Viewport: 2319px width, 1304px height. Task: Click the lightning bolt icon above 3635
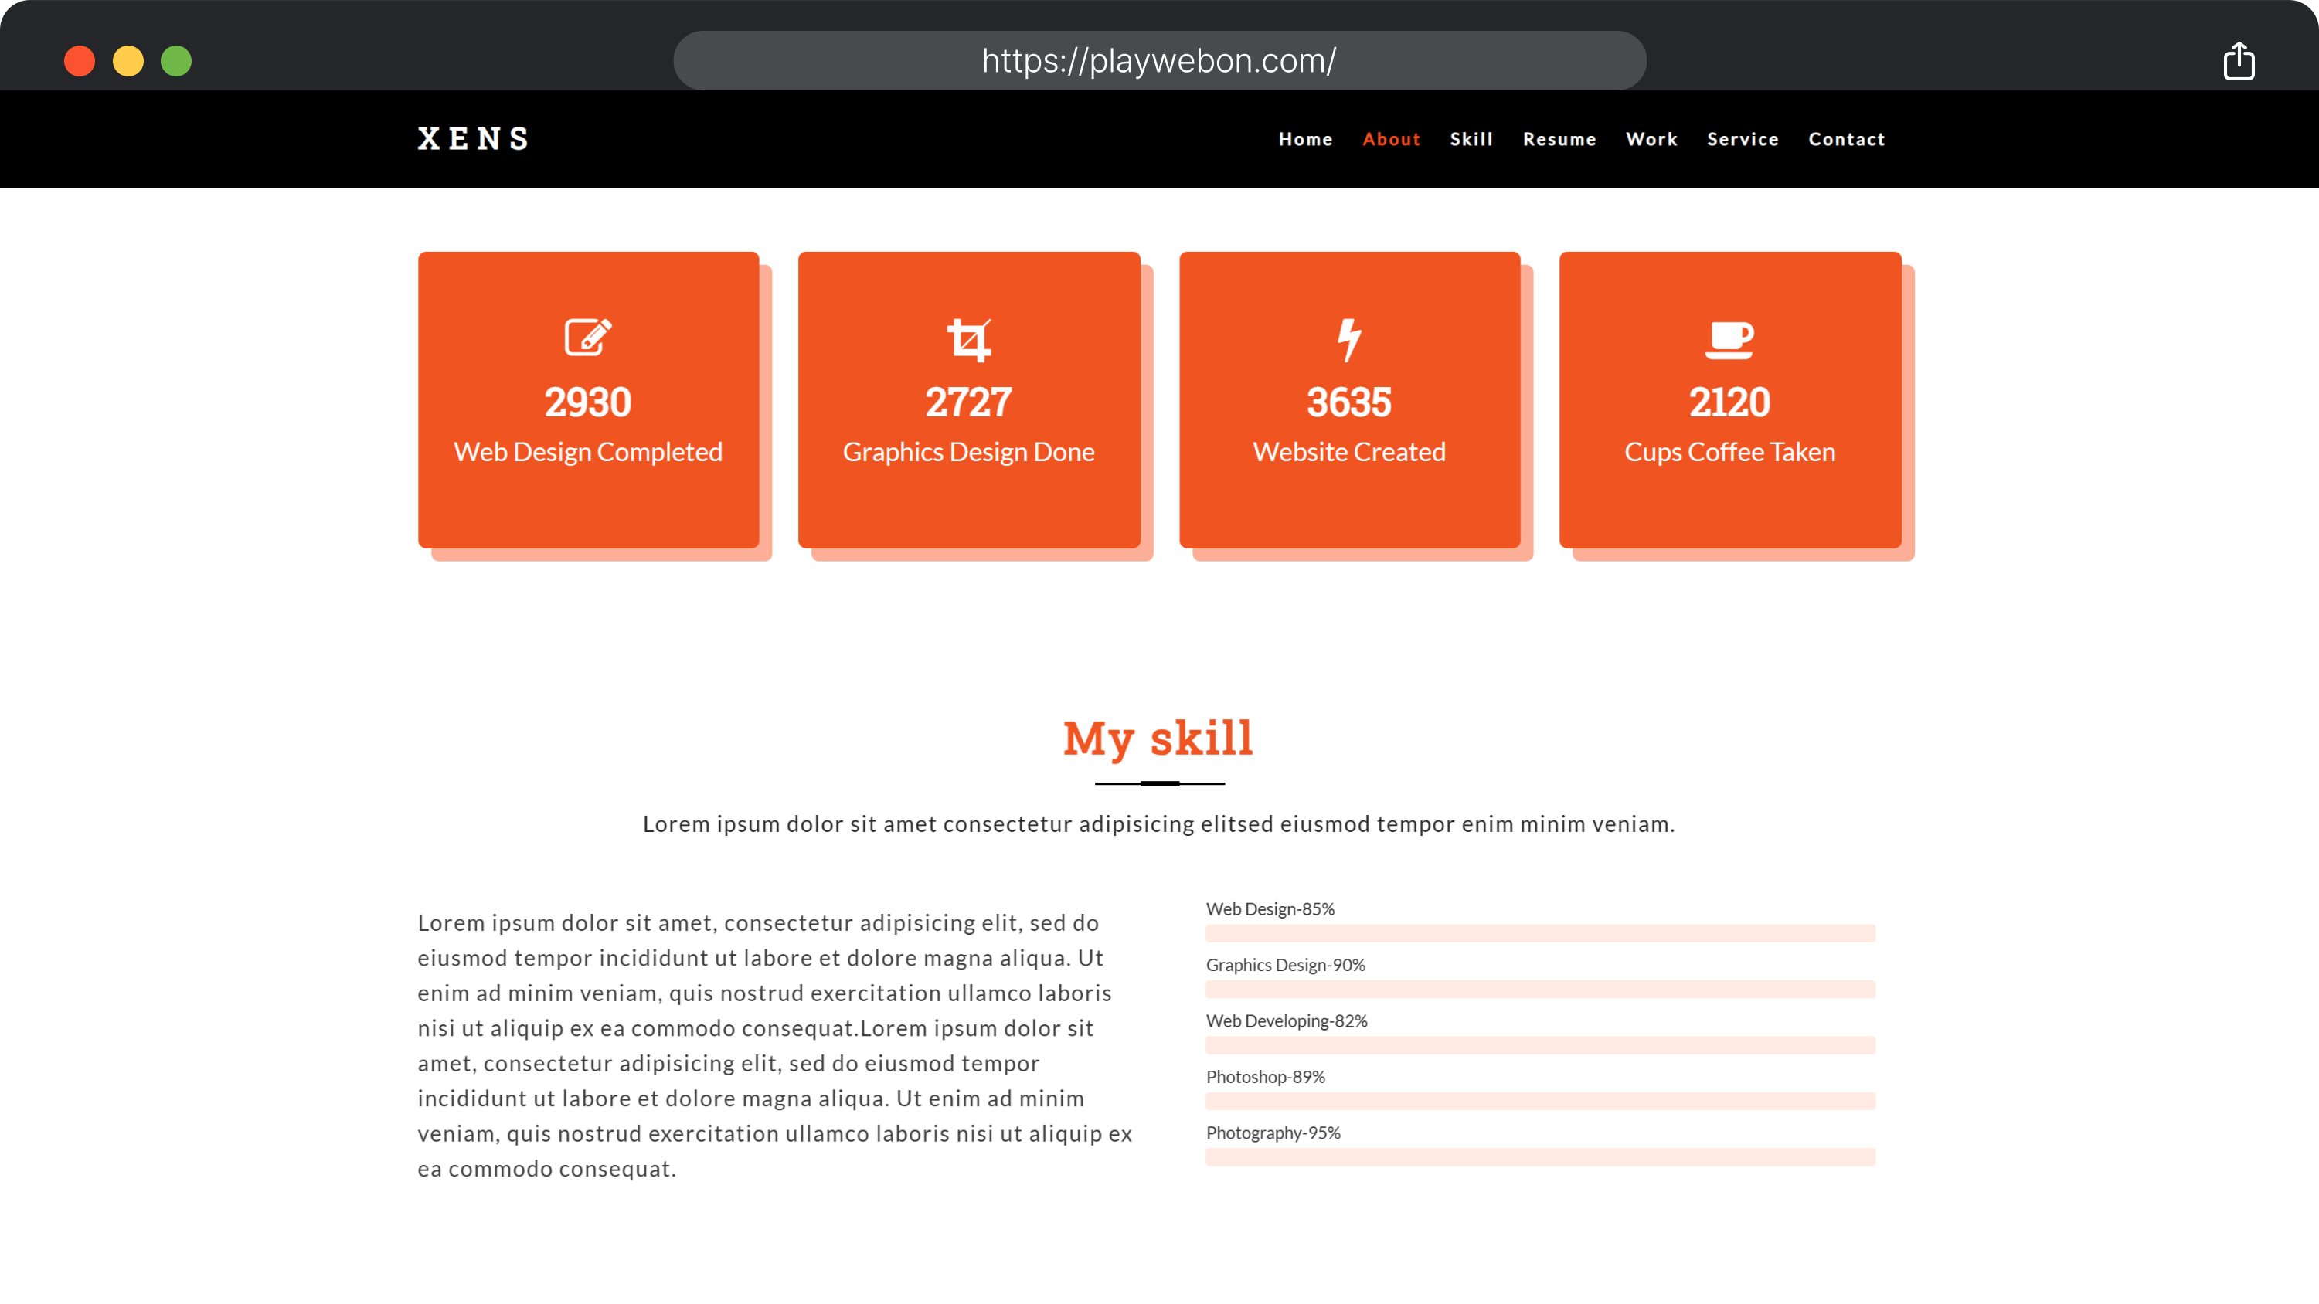tap(1348, 340)
